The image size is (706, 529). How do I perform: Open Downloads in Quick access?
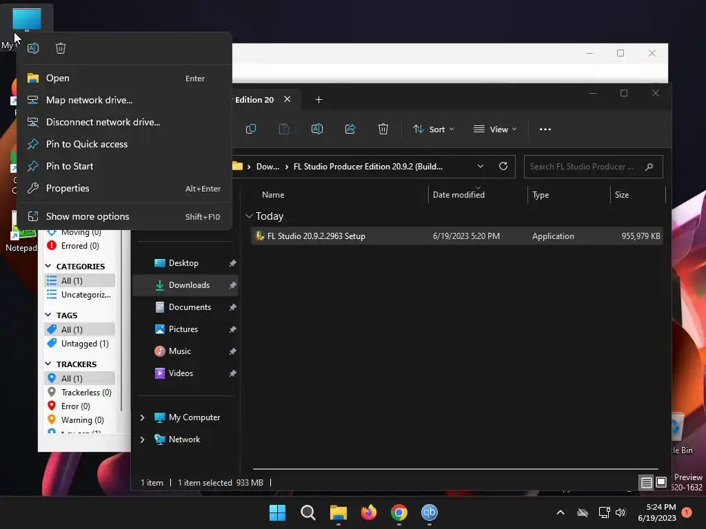click(185, 285)
